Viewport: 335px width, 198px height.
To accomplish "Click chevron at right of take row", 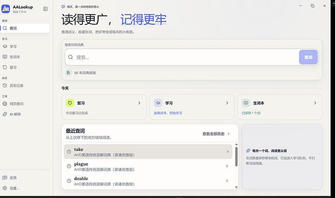I will pos(227,151).
